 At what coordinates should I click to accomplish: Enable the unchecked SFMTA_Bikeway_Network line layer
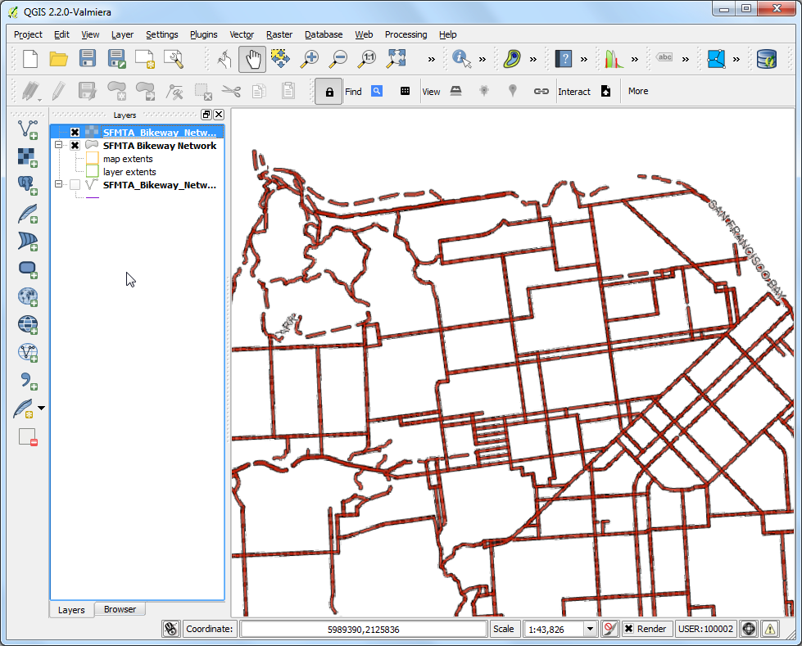pyautogui.click(x=75, y=185)
